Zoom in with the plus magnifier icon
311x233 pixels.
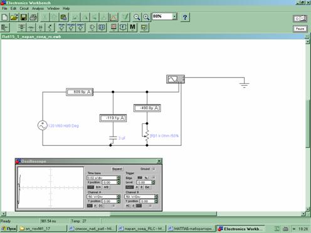[146, 17]
